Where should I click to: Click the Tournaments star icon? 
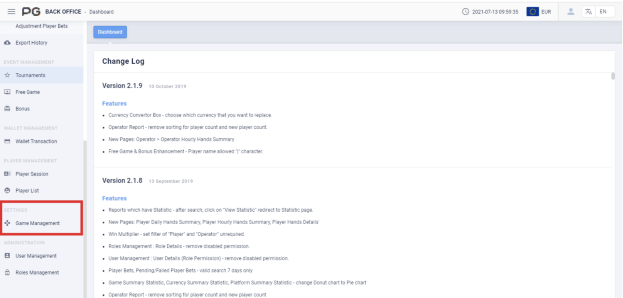tap(7, 75)
